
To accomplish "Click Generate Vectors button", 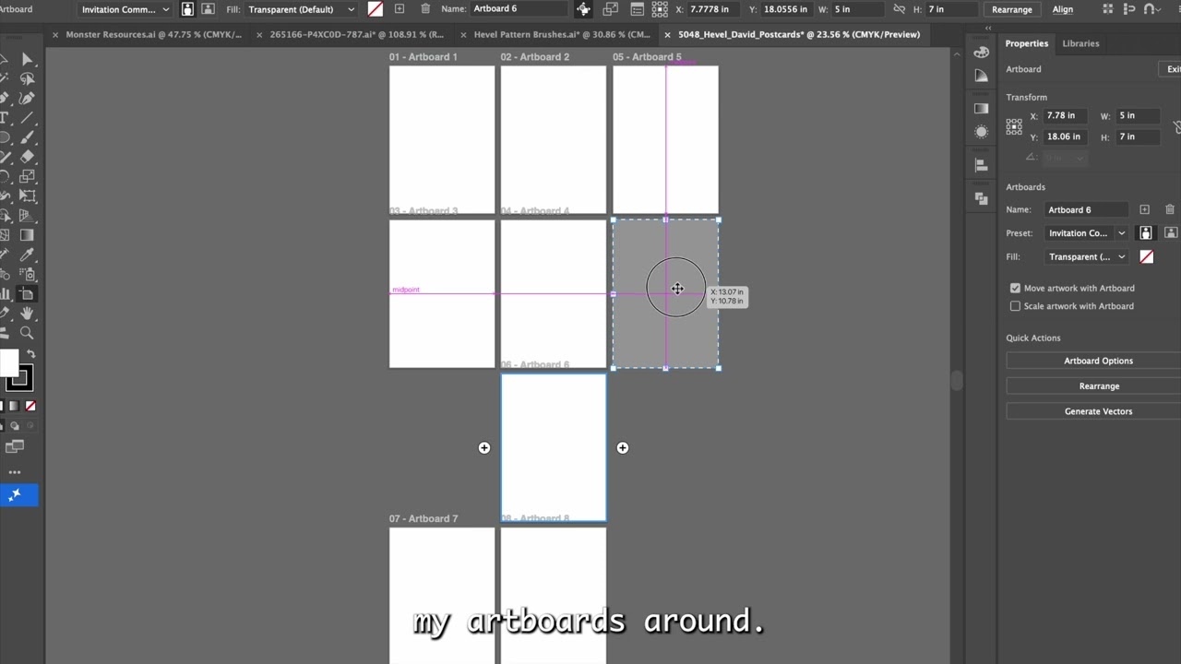I will pos(1098,411).
